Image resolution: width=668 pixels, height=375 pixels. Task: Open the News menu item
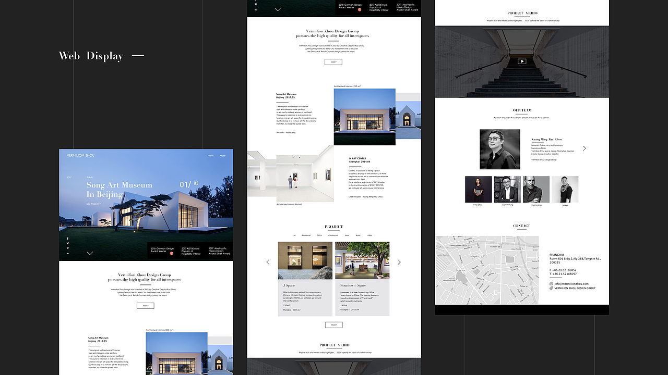(210, 156)
